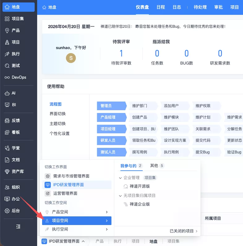Click 添加用户 flow step
The width and height of the screenshot is (243, 246).
pos(175,106)
